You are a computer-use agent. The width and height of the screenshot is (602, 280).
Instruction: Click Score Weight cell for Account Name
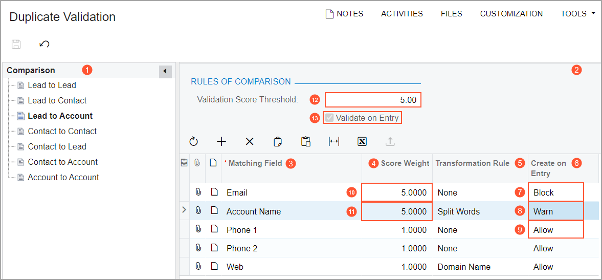pos(397,211)
